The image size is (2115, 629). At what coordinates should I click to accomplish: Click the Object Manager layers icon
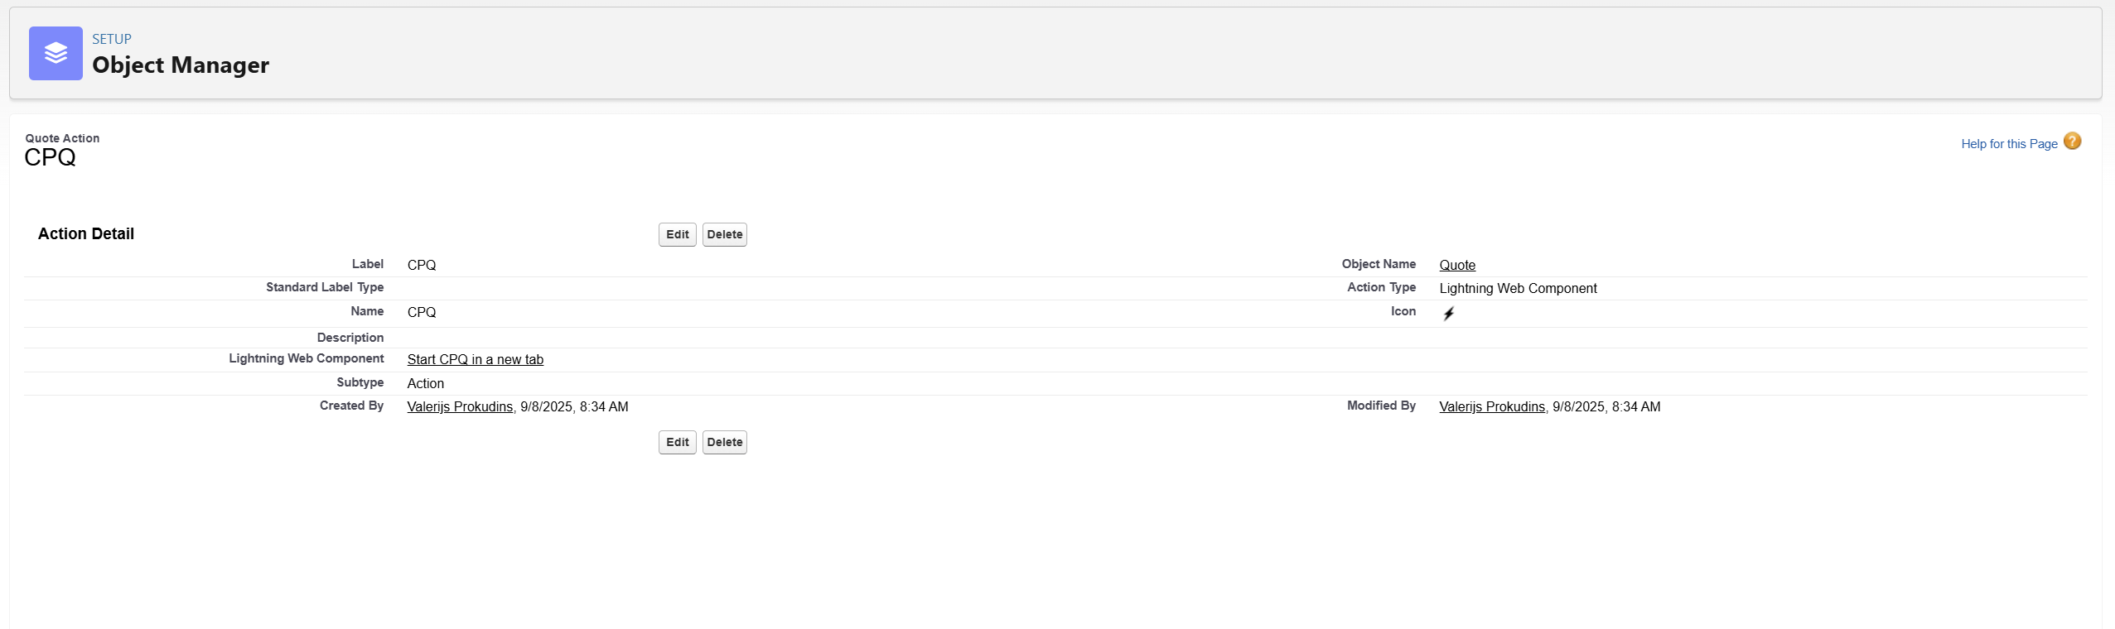point(56,53)
